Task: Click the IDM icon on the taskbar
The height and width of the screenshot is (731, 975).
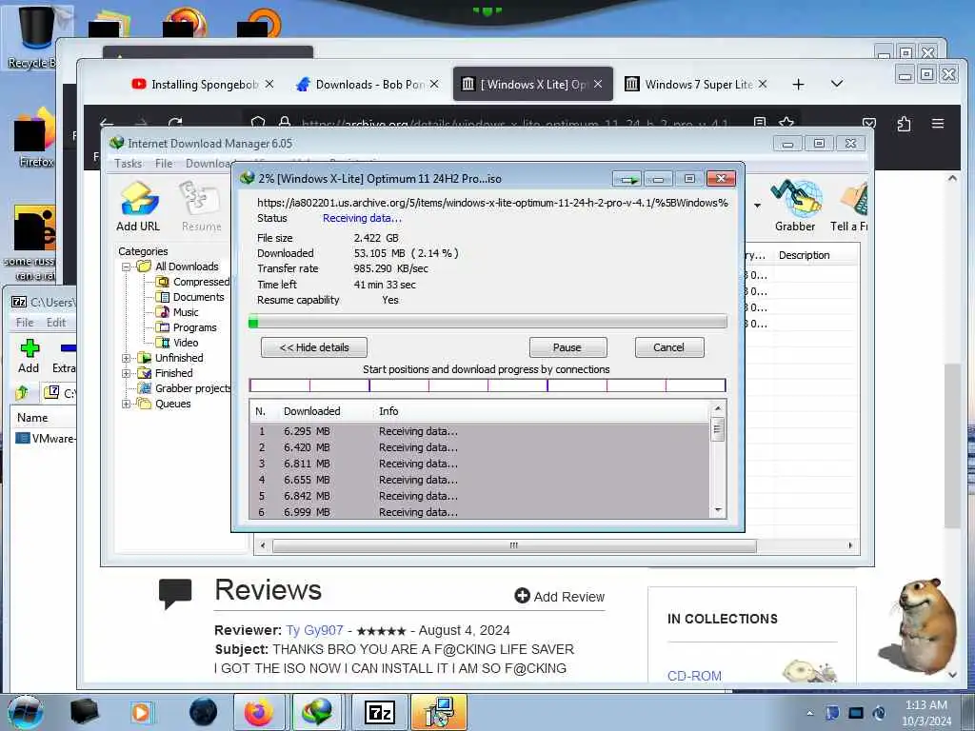Action: 317,712
